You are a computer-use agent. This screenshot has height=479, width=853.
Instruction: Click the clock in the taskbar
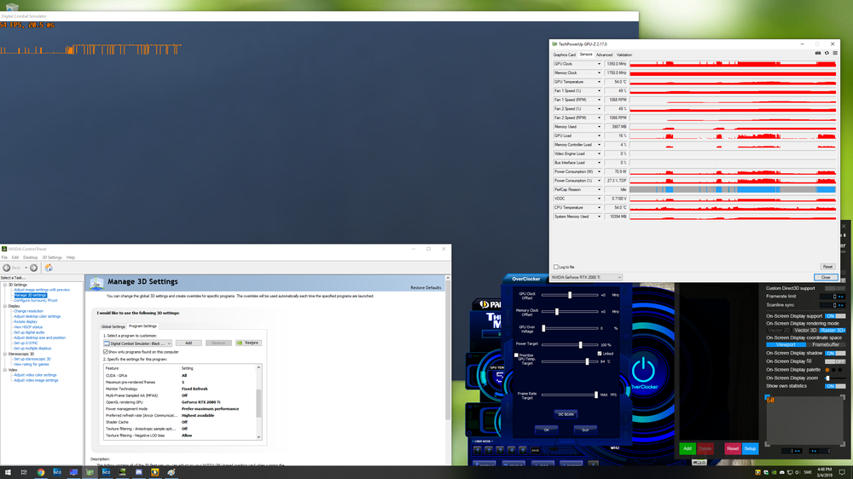pos(824,472)
